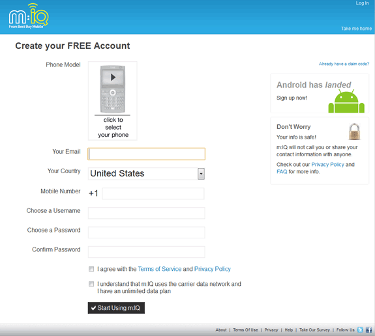375x336 pixels.
Task: Click the Sign up now! text
Action: pyautogui.click(x=292, y=98)
